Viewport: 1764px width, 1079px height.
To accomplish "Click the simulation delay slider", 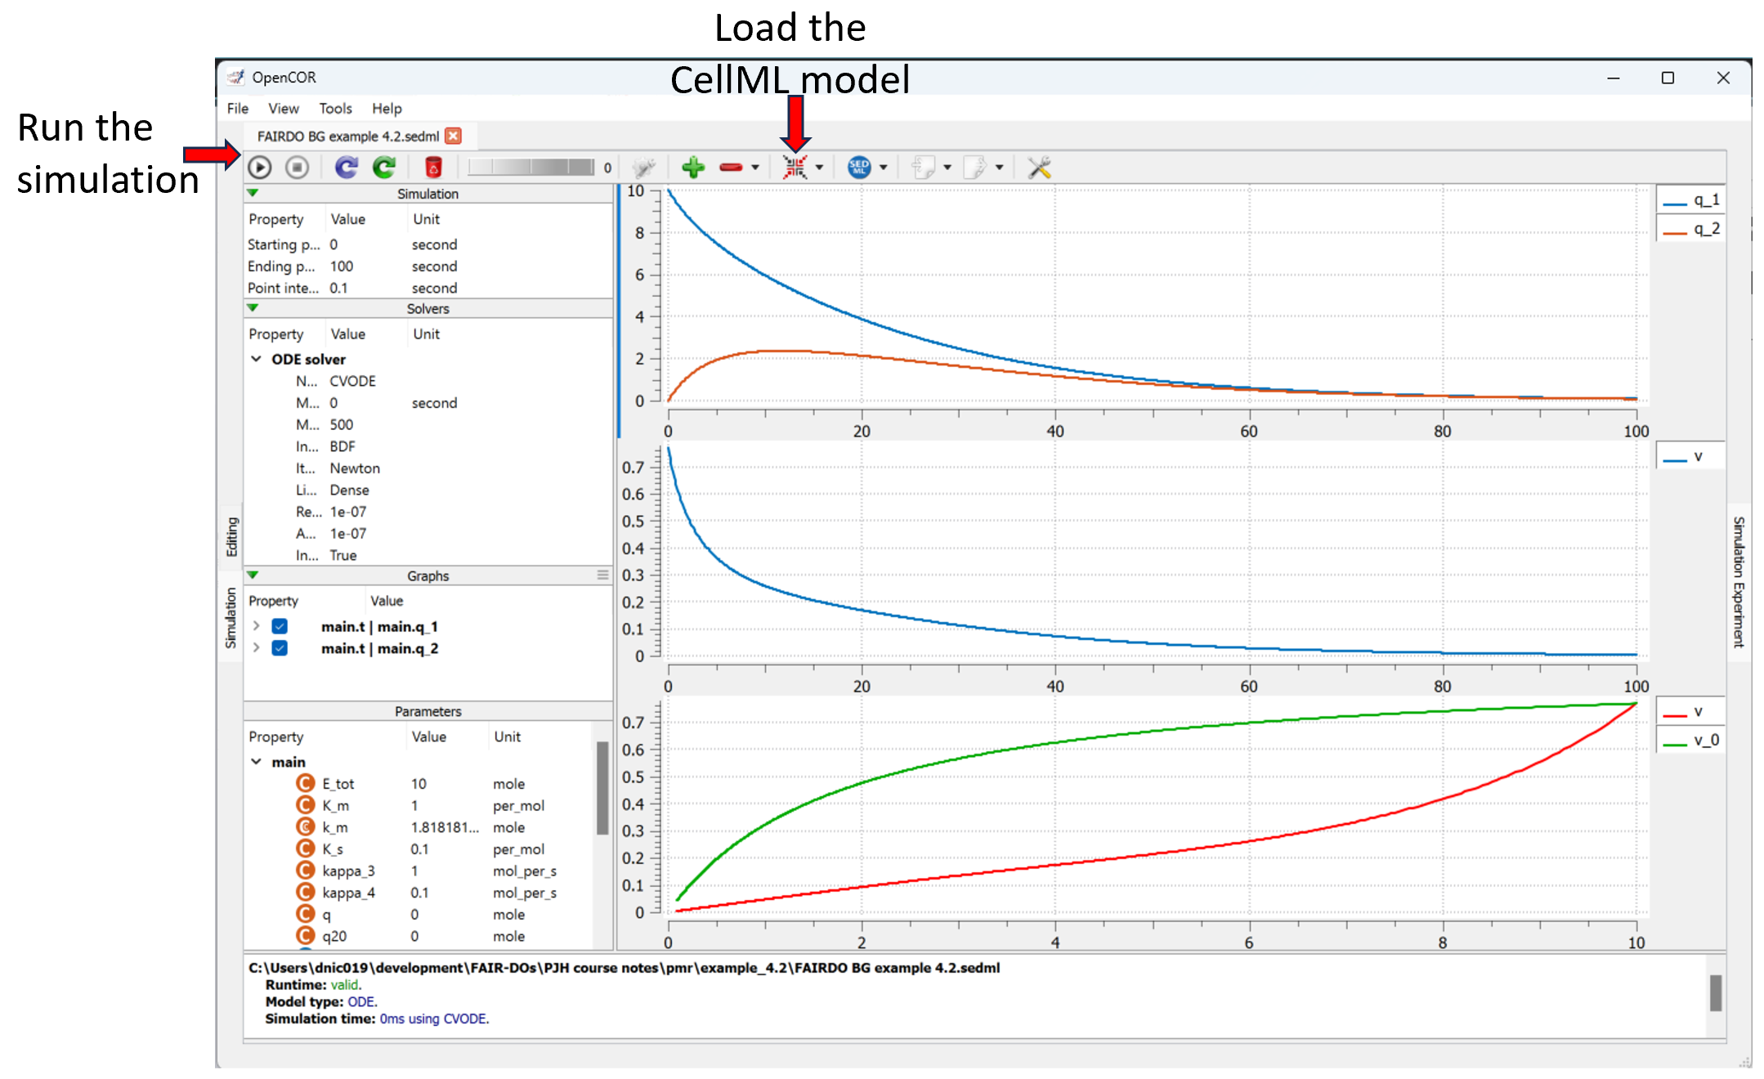I will [x=531, y=167].
